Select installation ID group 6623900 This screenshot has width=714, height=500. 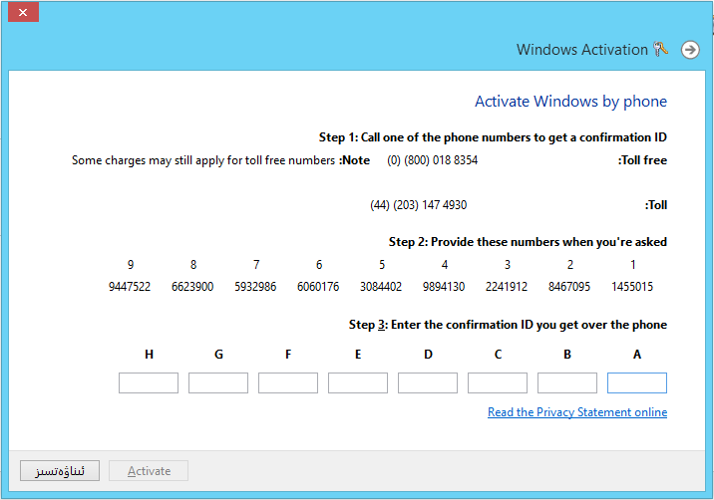pos(192,287)
